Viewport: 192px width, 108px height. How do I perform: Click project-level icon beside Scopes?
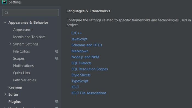(x=57, y=58)
